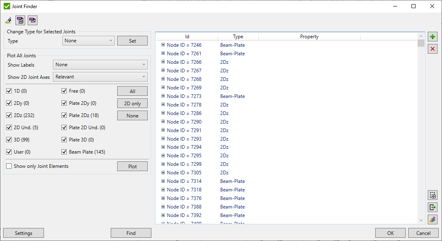Click the colored bar chart icon
Viewport: 442px width, 241px height.
pyautogui.click(x=433, y=219)
